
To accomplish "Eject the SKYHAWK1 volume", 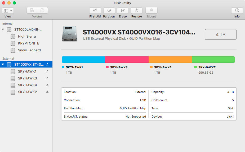I will coord(47,71).
